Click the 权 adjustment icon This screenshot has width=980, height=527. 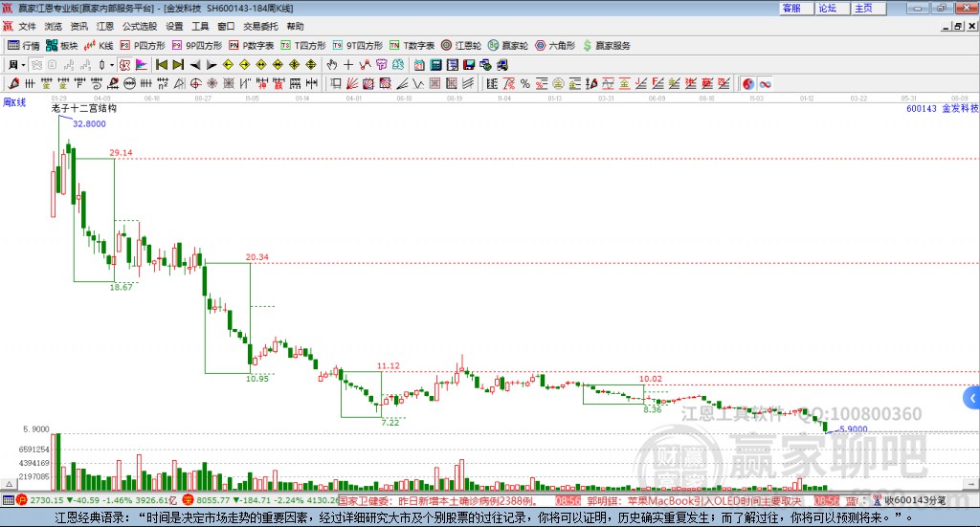pyautogui.click(x=124, y=65)
